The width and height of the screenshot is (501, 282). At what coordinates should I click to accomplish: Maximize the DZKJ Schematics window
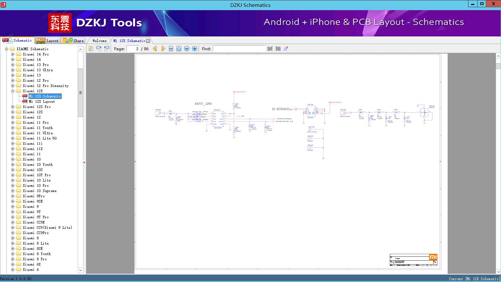tap(482, 4)
